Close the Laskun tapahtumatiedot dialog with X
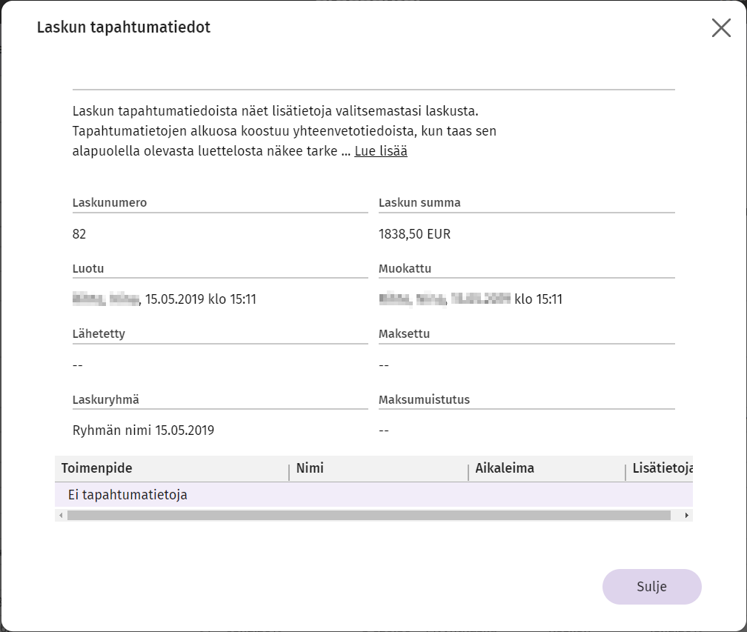The height and width of the screenshot is (632, 747). click(721, 27)
